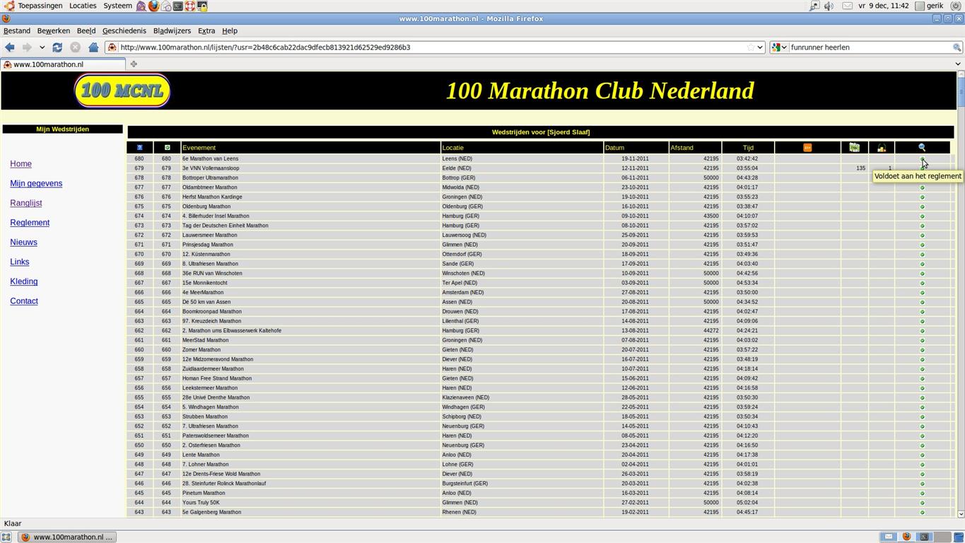Click the Bottroper Ultramarathon event name
Screen dimensions: 965x543
click(210, 178)
